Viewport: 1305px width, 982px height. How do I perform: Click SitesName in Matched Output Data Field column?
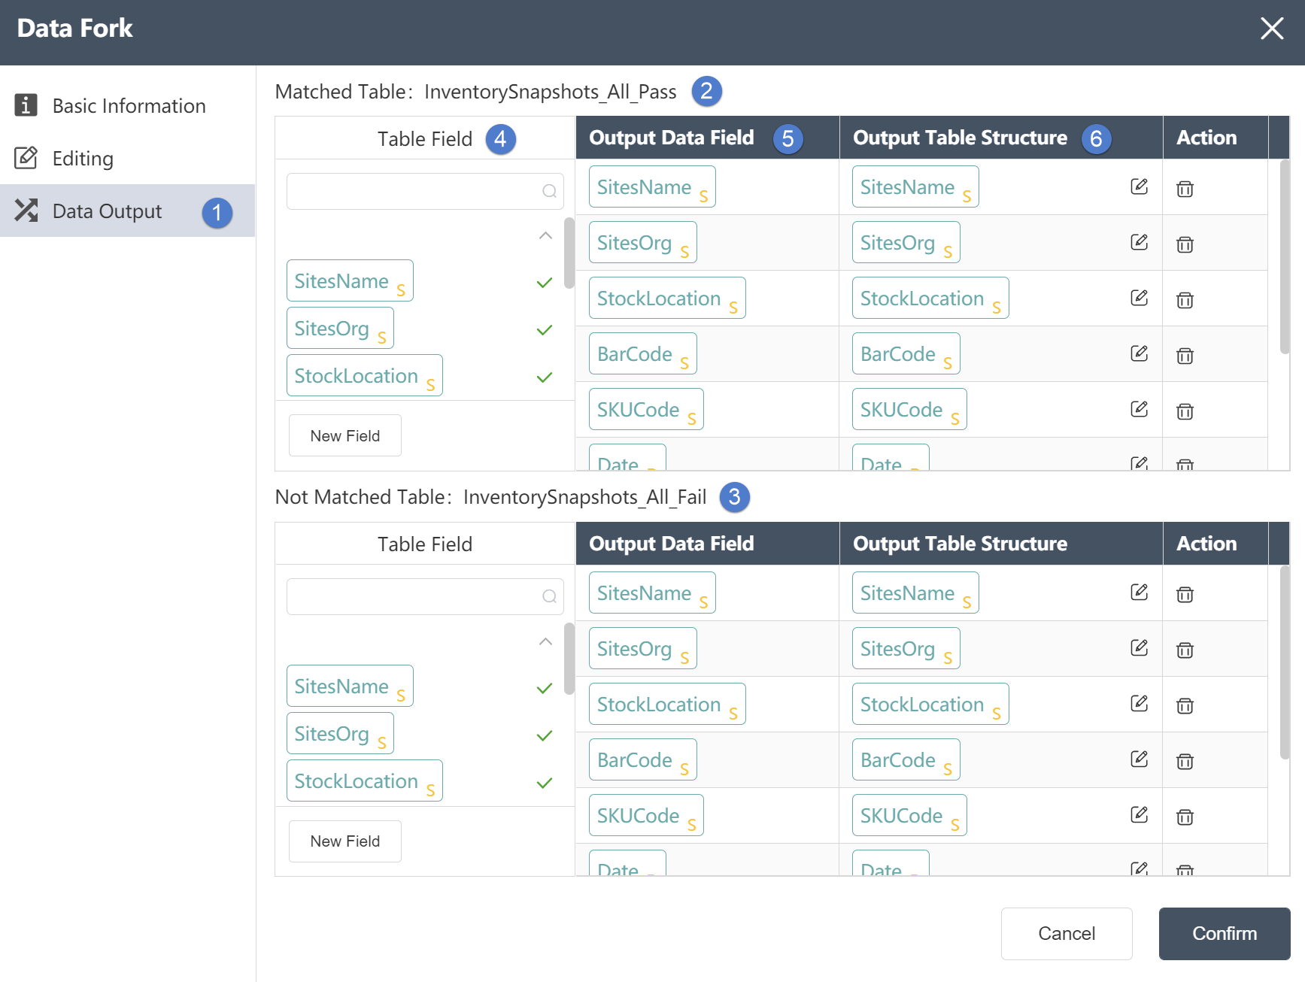pyautogui.click(x=652, y=186)
